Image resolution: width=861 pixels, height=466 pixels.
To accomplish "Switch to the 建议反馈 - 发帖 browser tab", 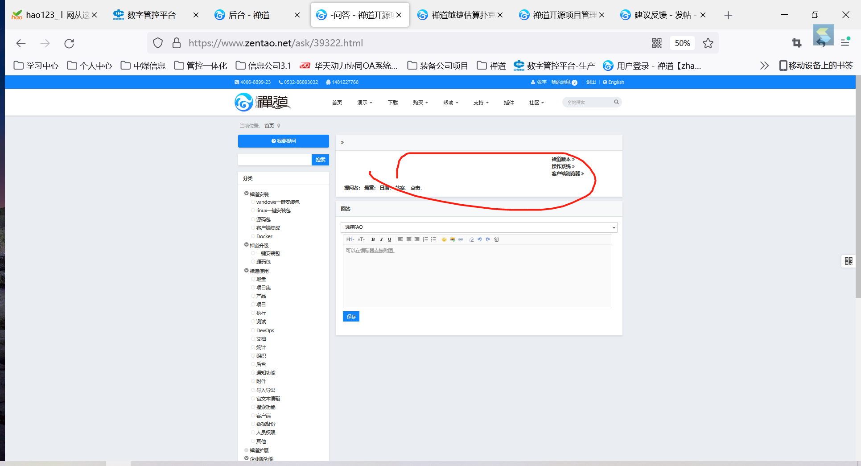I will (663, 15).
